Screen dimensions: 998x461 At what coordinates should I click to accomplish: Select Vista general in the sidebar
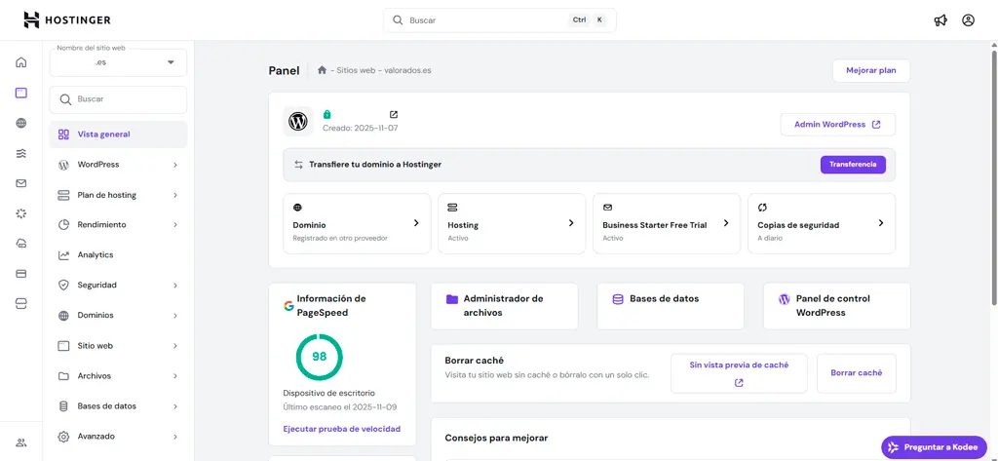(x=103, y=134)
